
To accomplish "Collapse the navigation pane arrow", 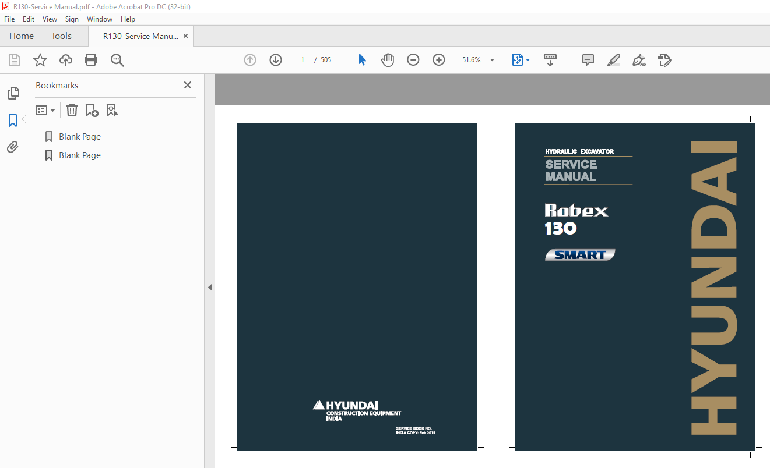I will [x=210, y=287].
